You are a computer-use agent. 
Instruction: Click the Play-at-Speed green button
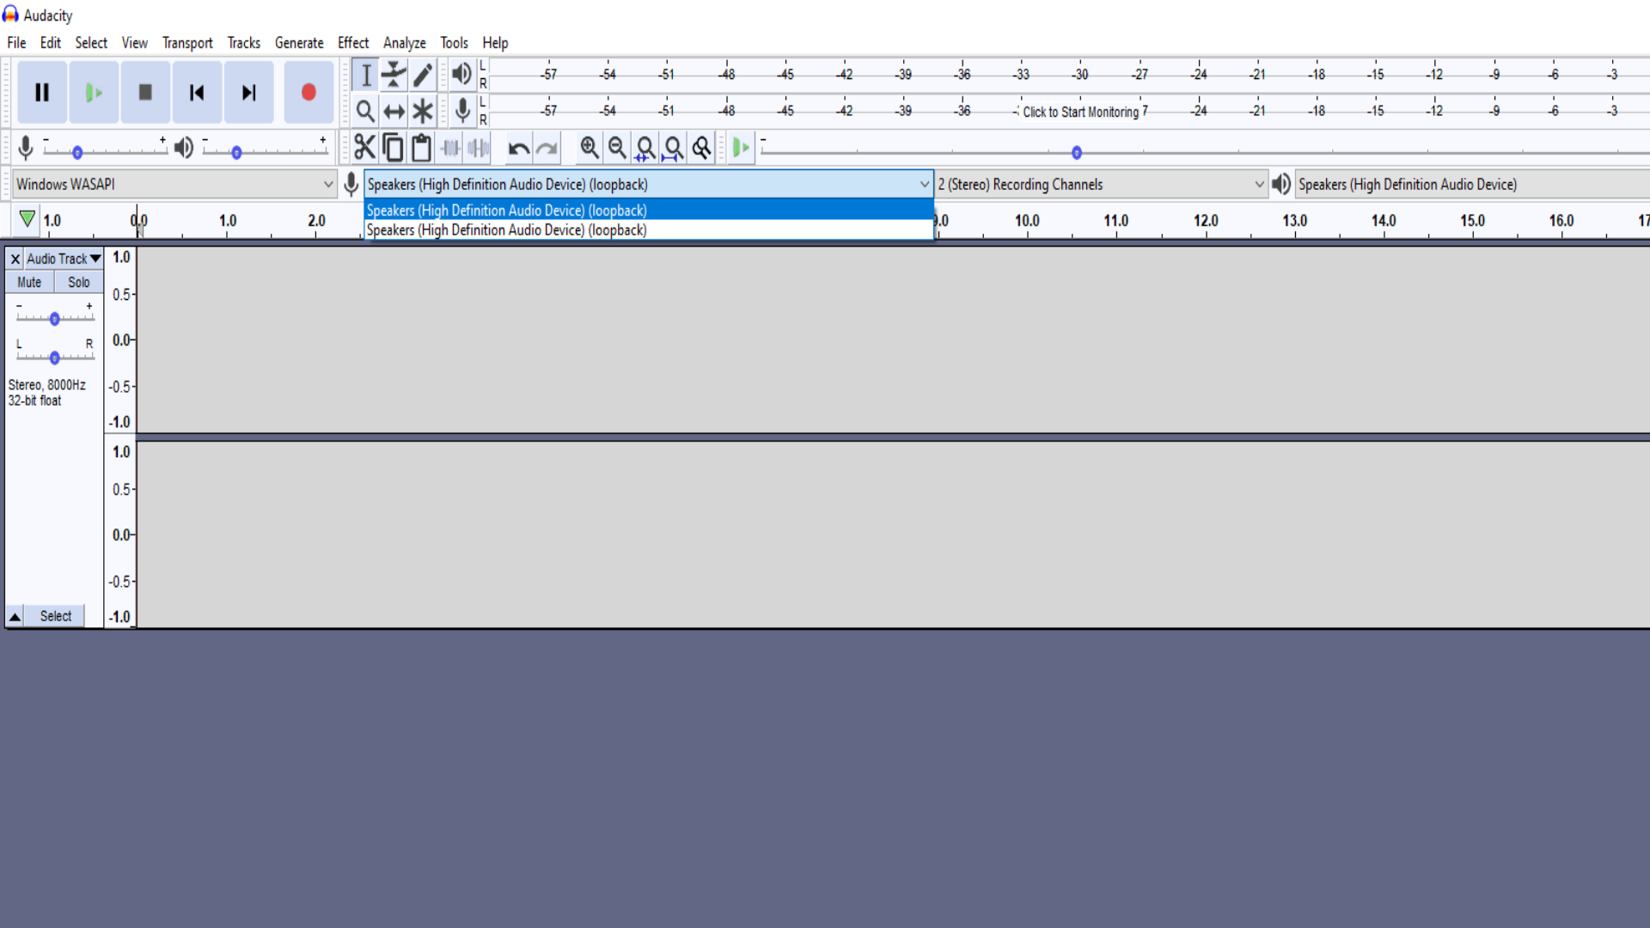click(x=741, y=148)
